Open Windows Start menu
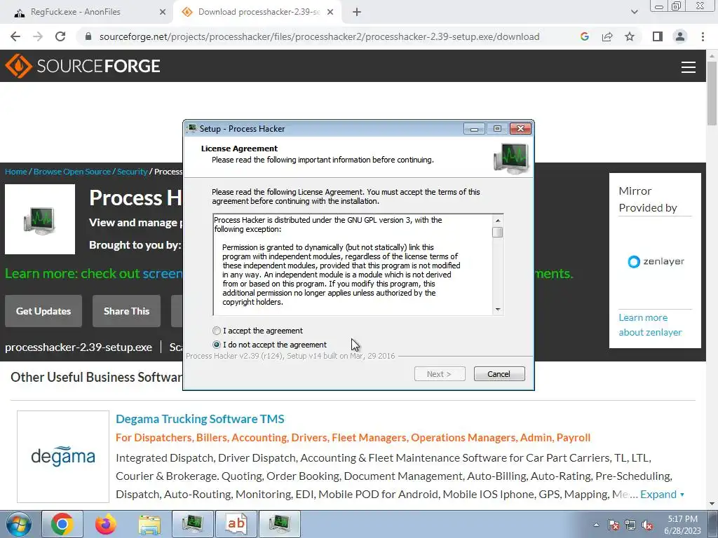Viewport: 718px width, 538px height. click(x=18, y=524)
